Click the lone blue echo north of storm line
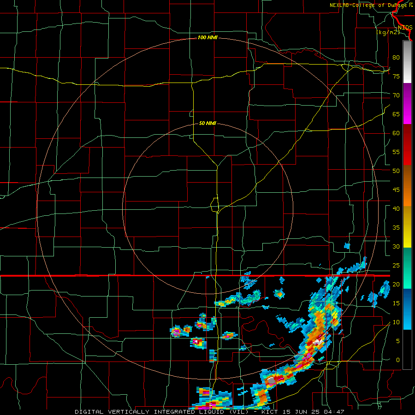 [347, 246]
